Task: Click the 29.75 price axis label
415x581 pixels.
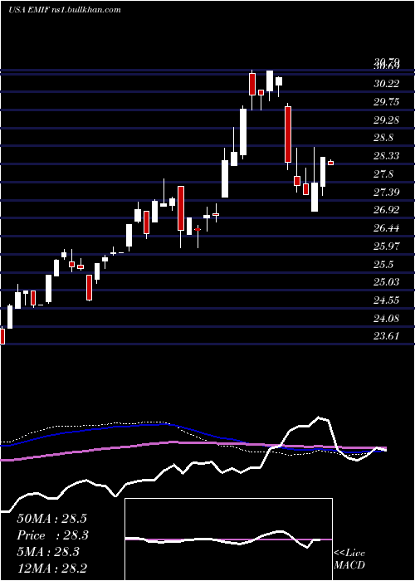Action: click(387, 102)
